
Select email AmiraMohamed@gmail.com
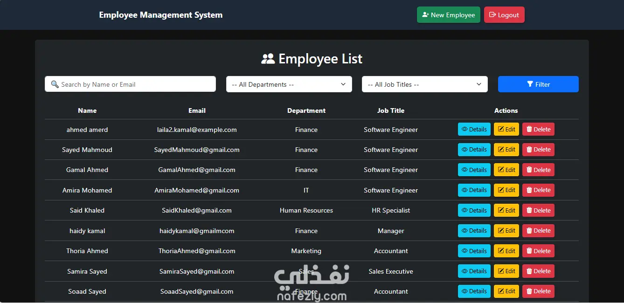197,190
